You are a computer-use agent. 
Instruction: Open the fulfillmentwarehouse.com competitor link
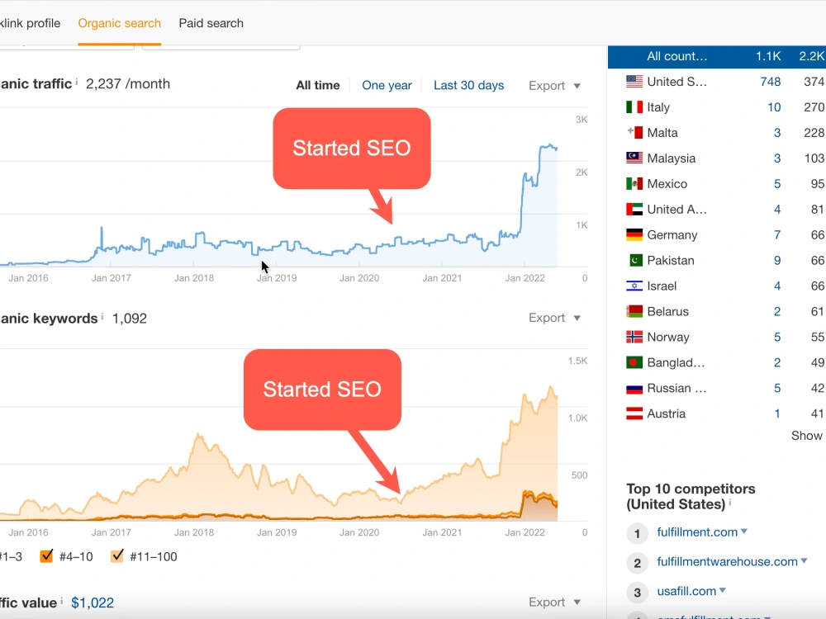click(727, 561)
